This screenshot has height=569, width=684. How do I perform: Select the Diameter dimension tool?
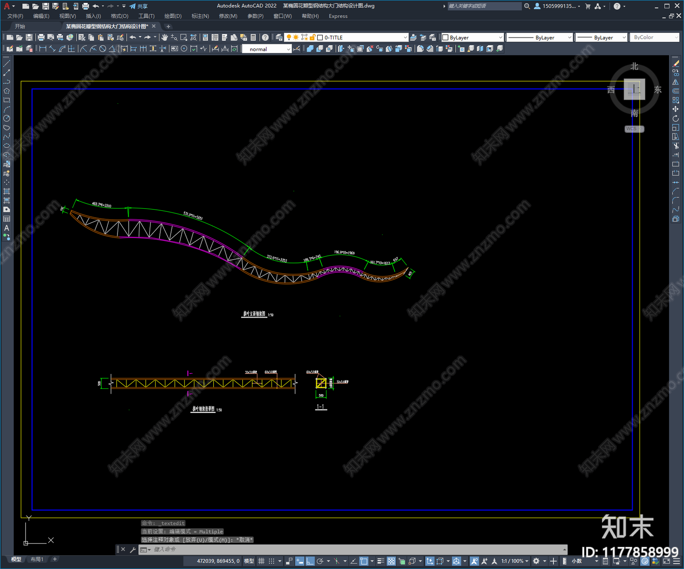(103, 49)
